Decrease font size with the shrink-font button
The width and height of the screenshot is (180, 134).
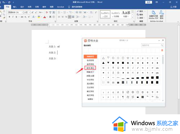tap(36, 13)
